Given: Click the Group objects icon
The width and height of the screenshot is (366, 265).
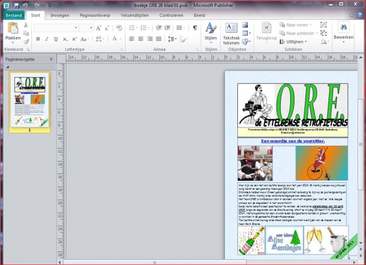Looking at the screenshot, I should coord(324,25).
